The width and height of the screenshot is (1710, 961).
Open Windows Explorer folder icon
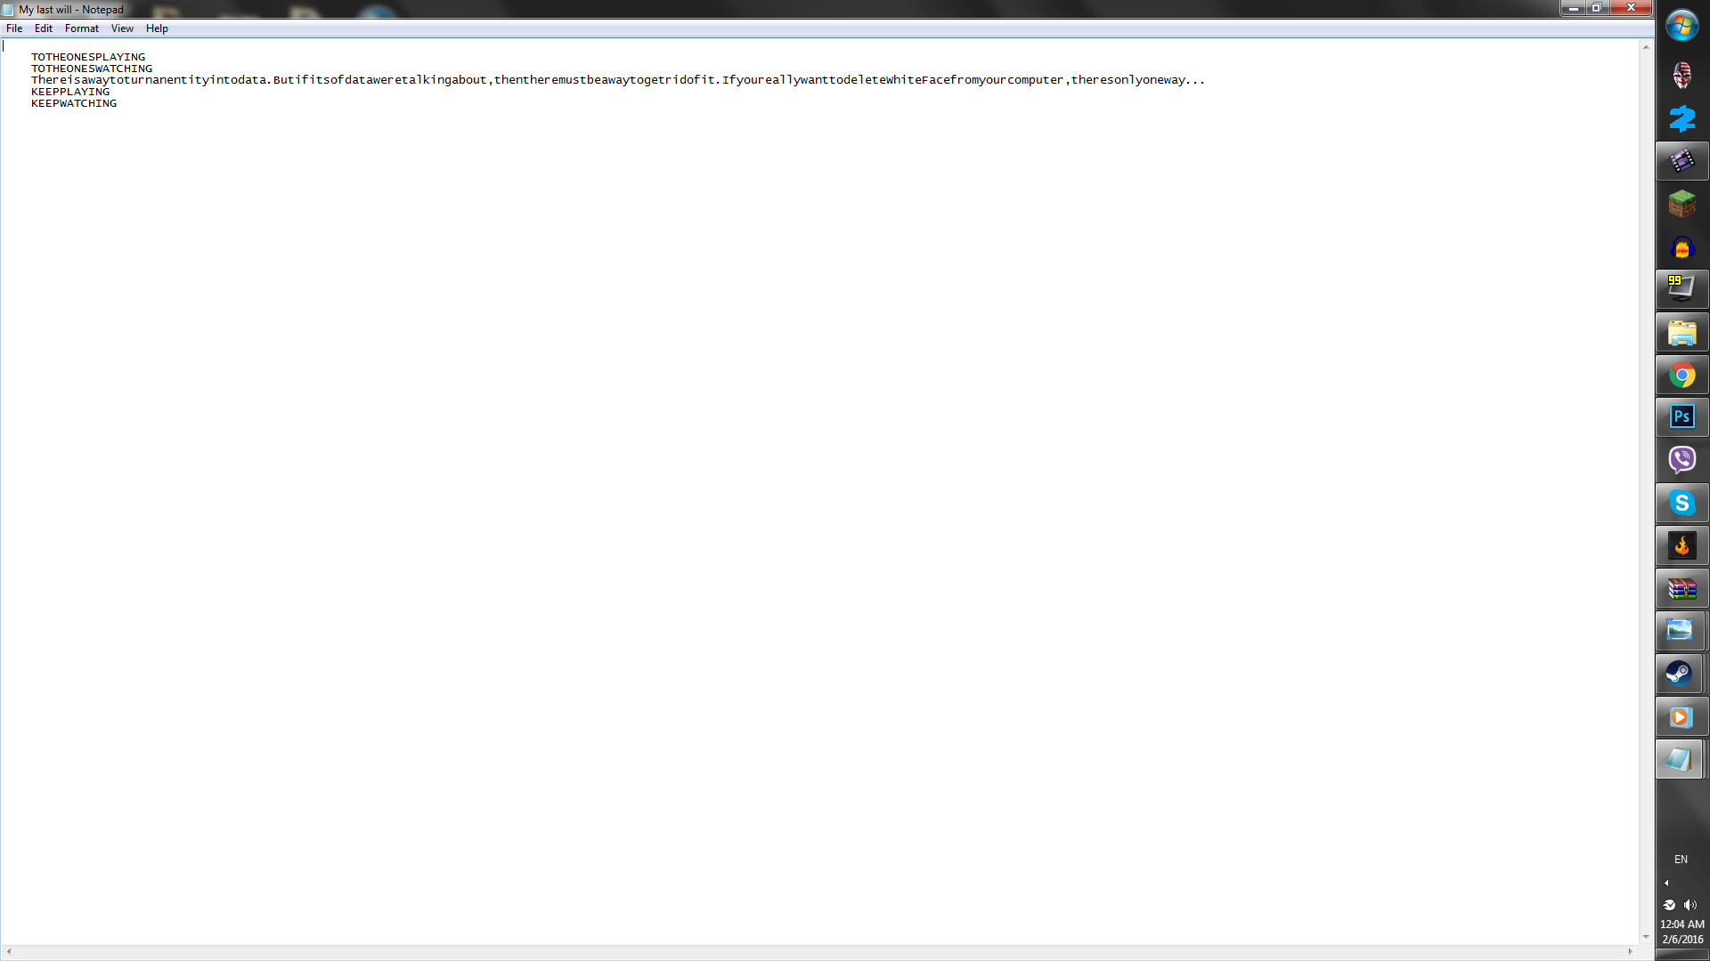click(x=1681, y=333)
